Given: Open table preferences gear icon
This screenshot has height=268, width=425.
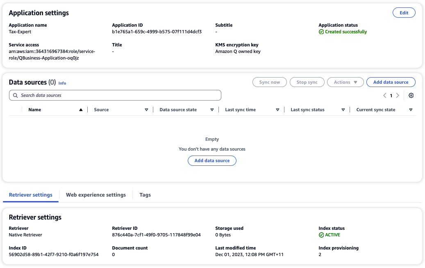Looking at the screenshot, I should coord(411,95).
